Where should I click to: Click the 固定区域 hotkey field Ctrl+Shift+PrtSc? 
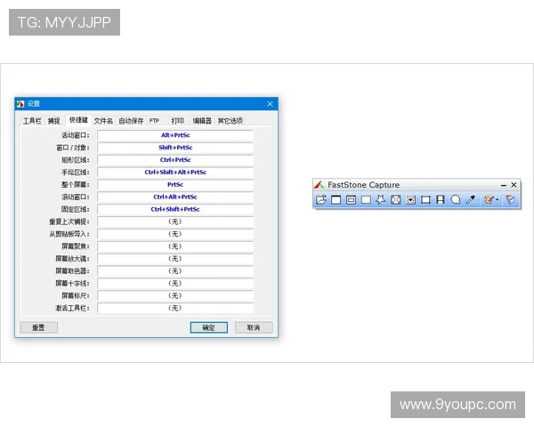click(175, 209)
